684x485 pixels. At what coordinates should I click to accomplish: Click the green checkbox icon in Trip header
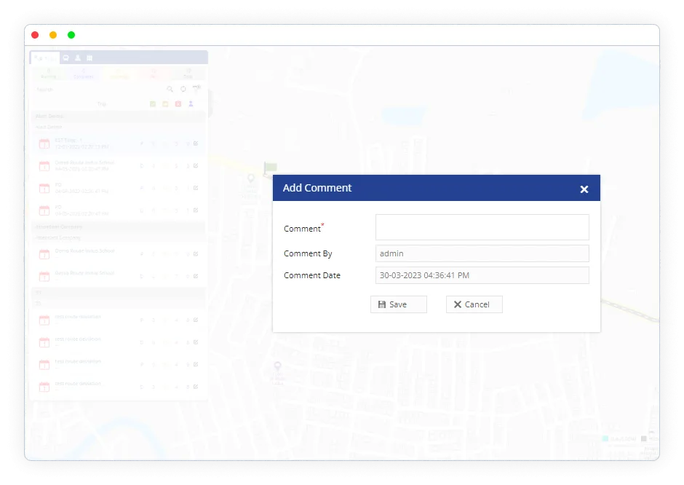click(x=153, y=104)
